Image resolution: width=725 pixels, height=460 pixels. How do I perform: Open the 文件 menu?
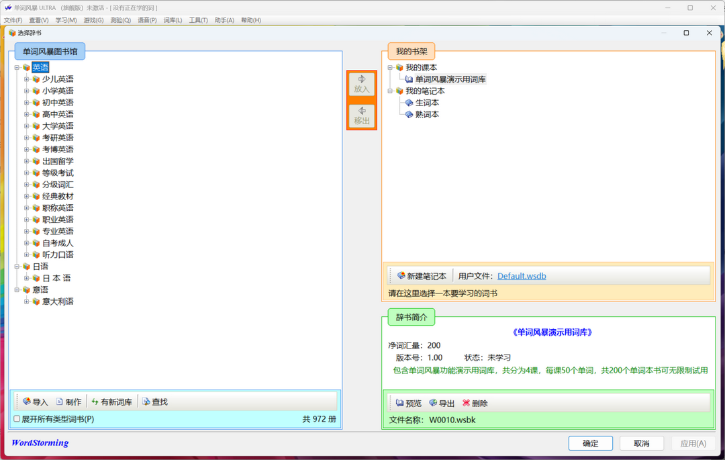13,19
